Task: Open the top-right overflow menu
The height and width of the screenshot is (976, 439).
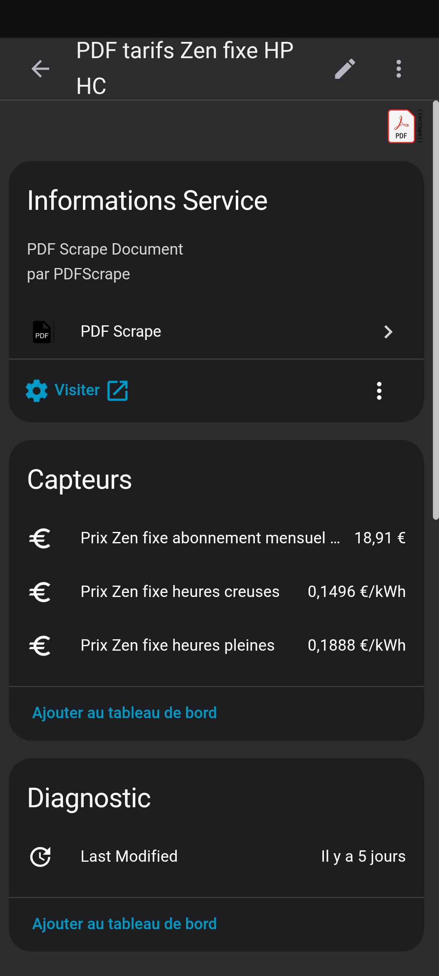Action: pyautogui.click(x=399, y=69)
